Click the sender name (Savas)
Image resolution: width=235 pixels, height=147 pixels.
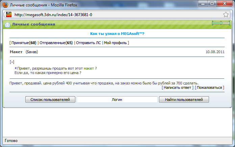coord(32,52)
